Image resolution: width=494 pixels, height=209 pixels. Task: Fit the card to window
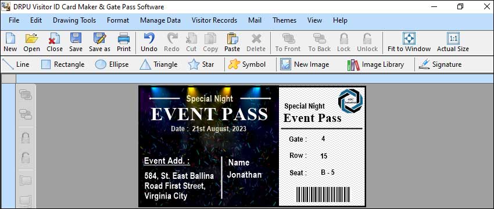409,42
